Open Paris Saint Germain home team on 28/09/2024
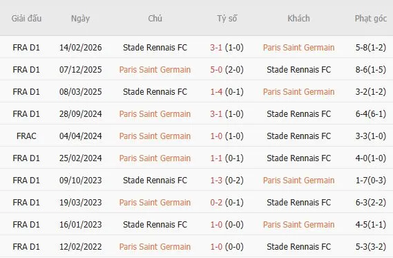 click(x=155, y=114)
